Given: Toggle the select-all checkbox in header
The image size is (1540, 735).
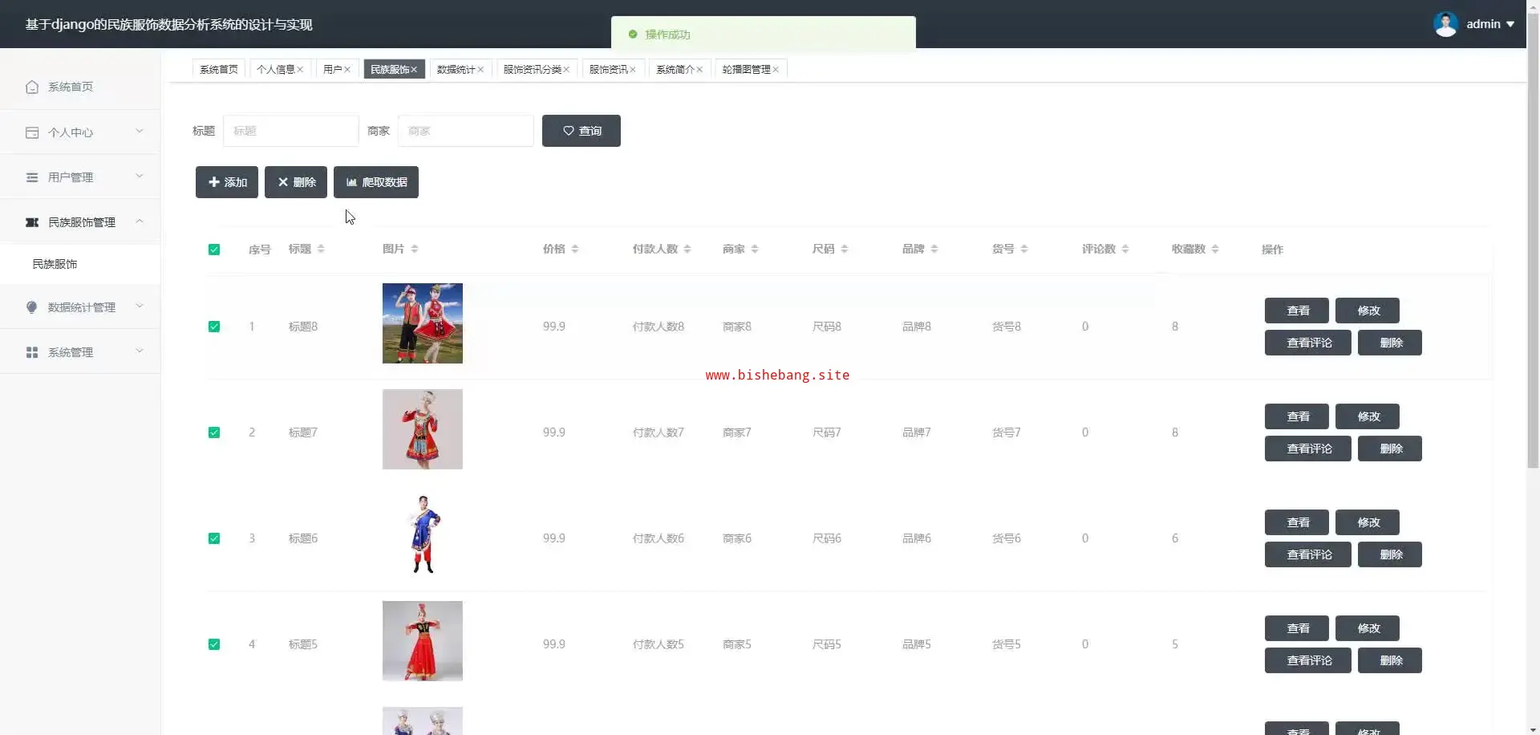Looking at the screenshot, I should 214,250.
